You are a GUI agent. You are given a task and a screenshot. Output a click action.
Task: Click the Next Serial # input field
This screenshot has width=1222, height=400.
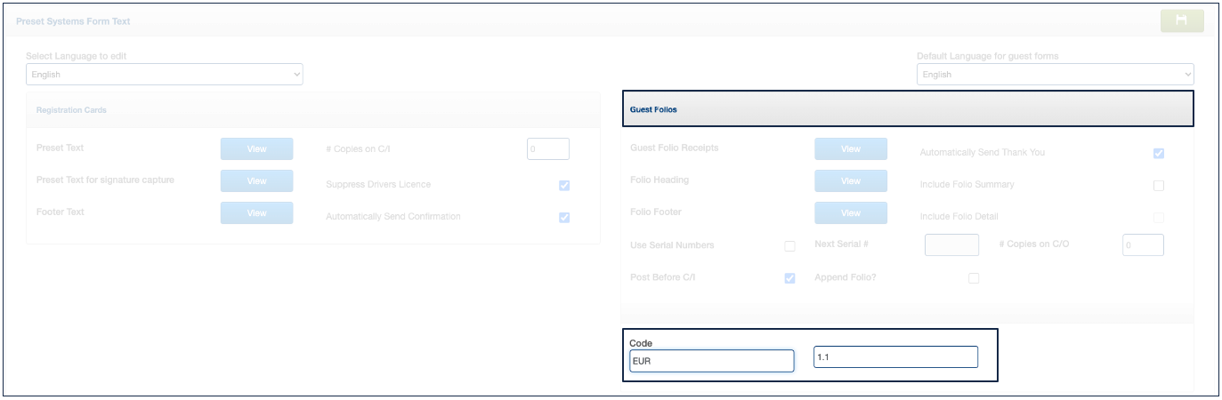click(x=951, y=245)
